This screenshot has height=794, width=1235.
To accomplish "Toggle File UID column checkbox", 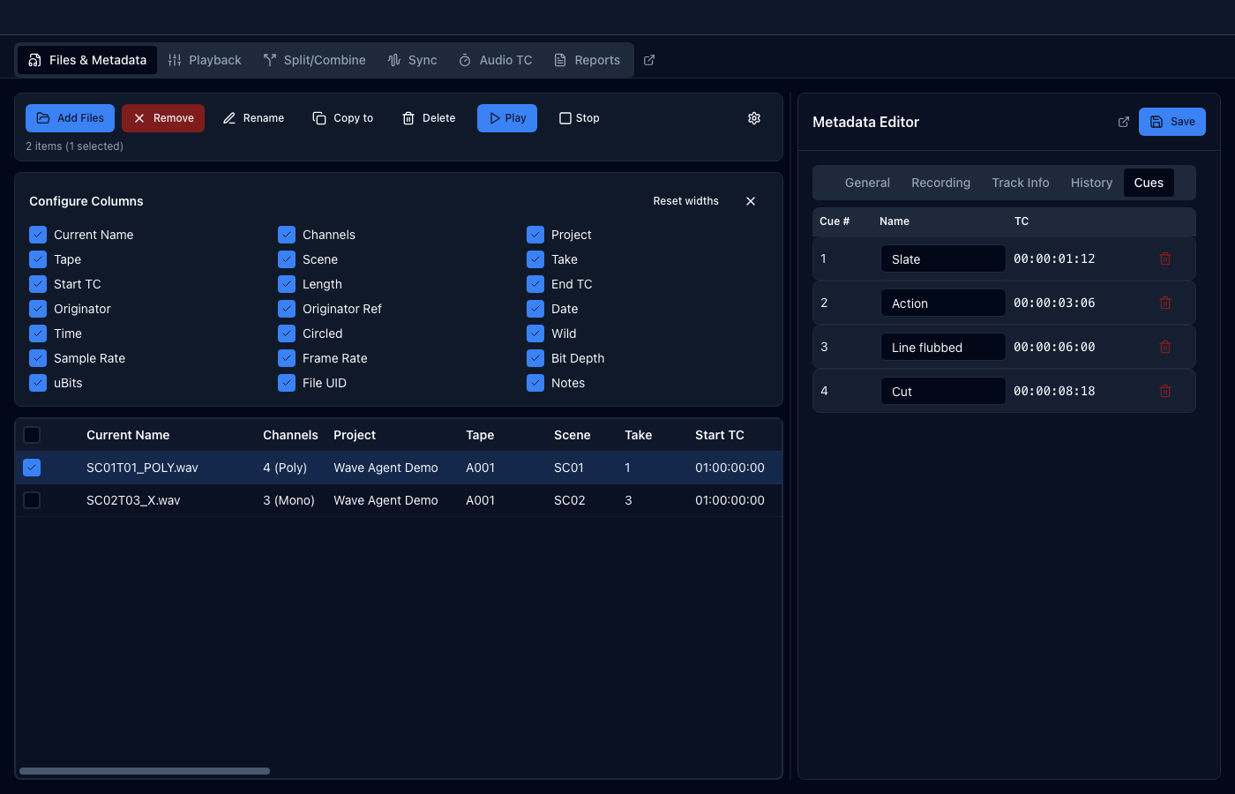I will 287,383.
